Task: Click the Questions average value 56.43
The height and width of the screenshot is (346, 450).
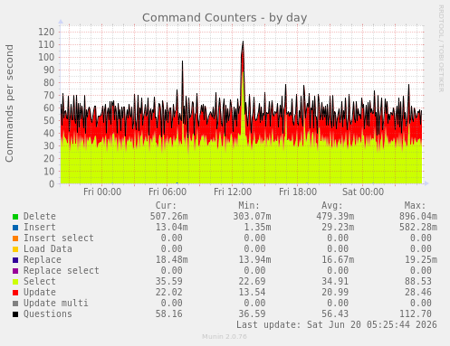Action: coord(335,313)
